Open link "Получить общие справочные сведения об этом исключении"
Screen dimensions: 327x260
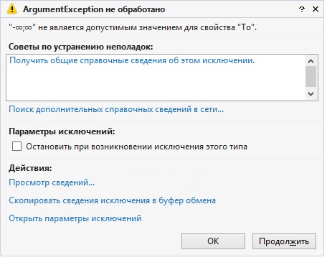pos(132,60)
